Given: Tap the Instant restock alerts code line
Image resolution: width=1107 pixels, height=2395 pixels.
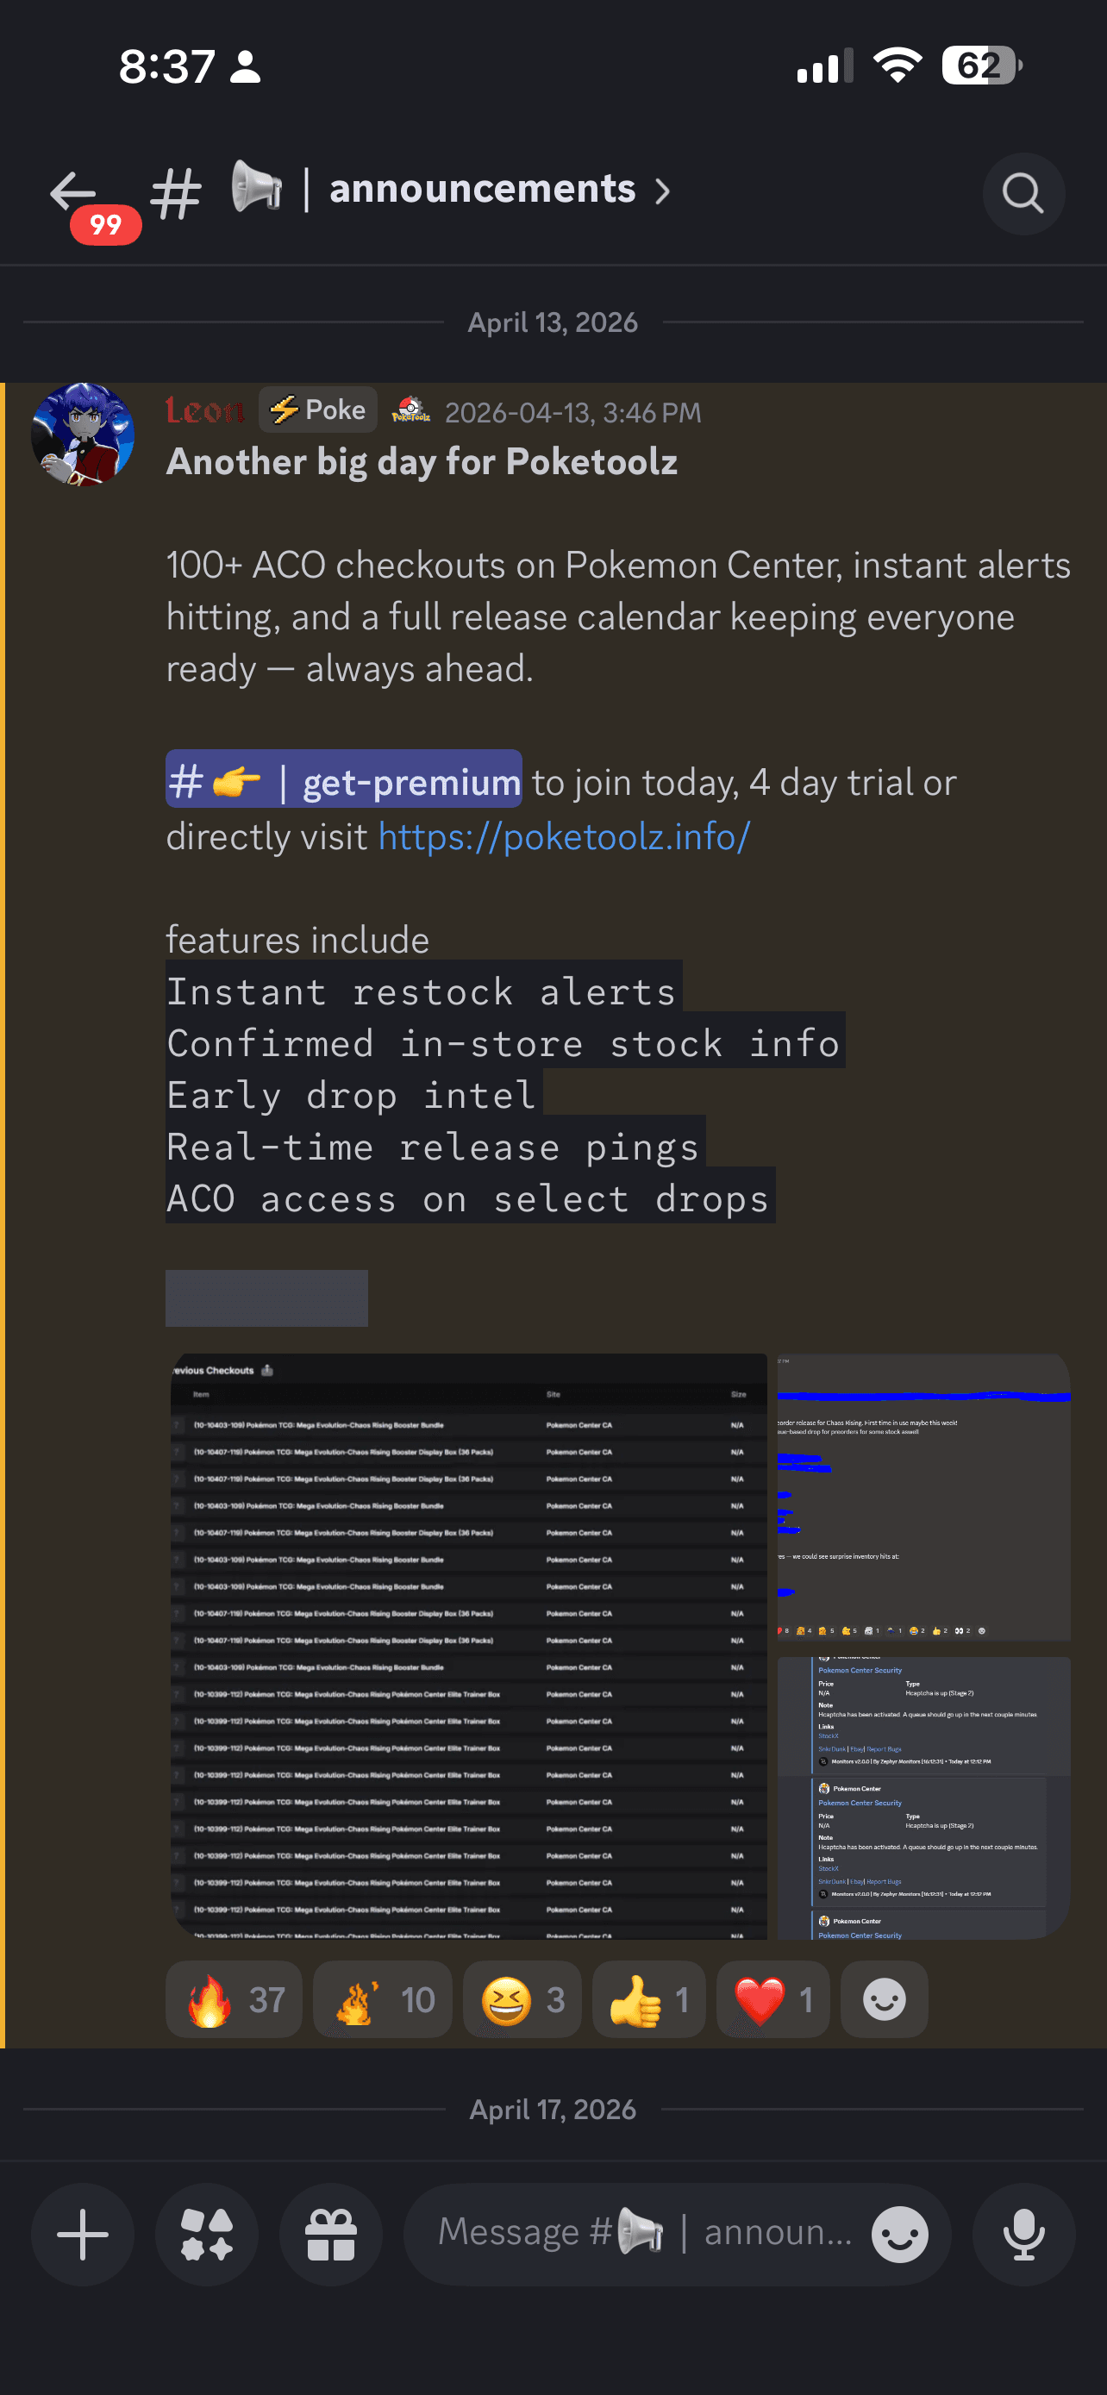Looking at the screenshot, I should click(423, 991).
